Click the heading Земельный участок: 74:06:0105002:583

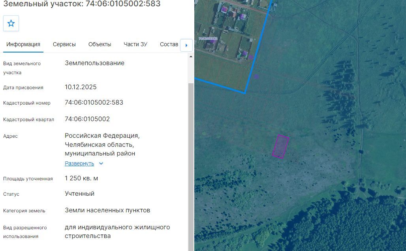tap(82, 4)
